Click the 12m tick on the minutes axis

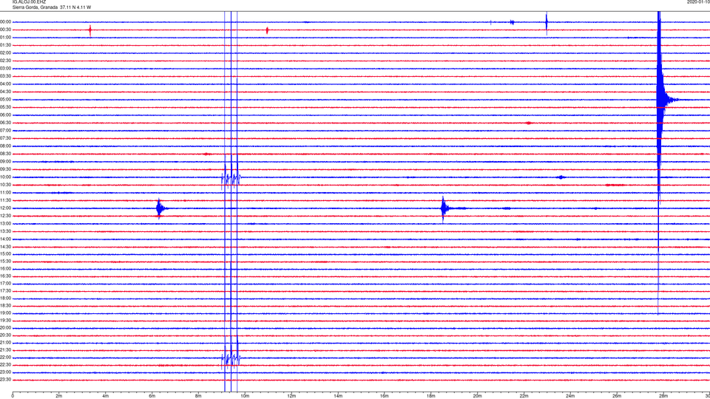tap(291, 396)
